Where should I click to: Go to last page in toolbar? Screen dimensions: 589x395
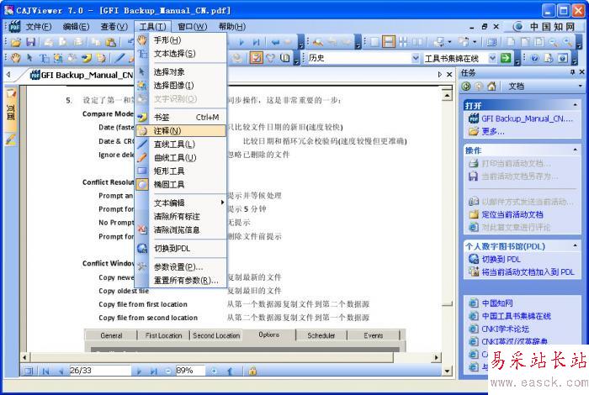click(x=256, y=42)
